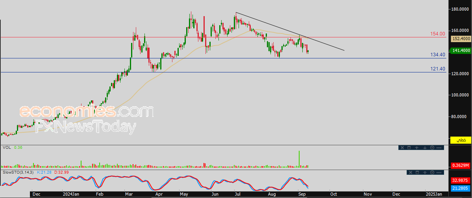Viewport: 472px width, 198px height.
Task: Select the 154.00 red resistance line label
Action: pyautogui.click(x=438, y=34)
